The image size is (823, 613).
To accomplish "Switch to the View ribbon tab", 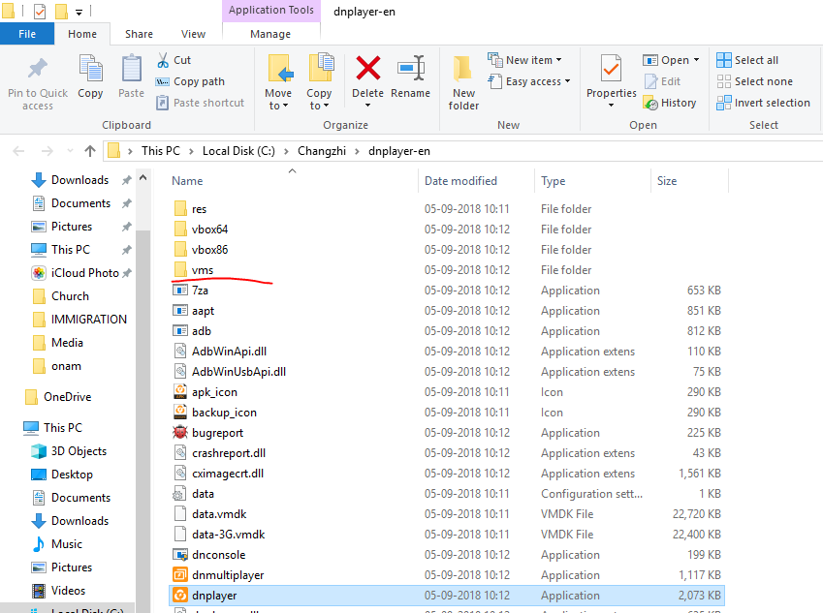I will pos(193,34).
